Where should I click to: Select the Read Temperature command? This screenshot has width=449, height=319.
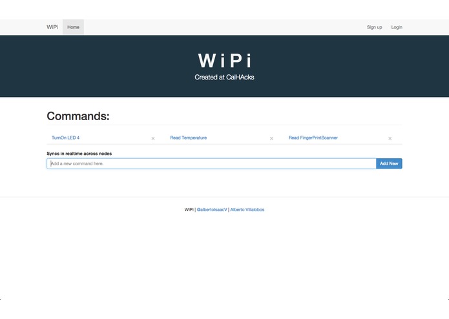[189, 138]
